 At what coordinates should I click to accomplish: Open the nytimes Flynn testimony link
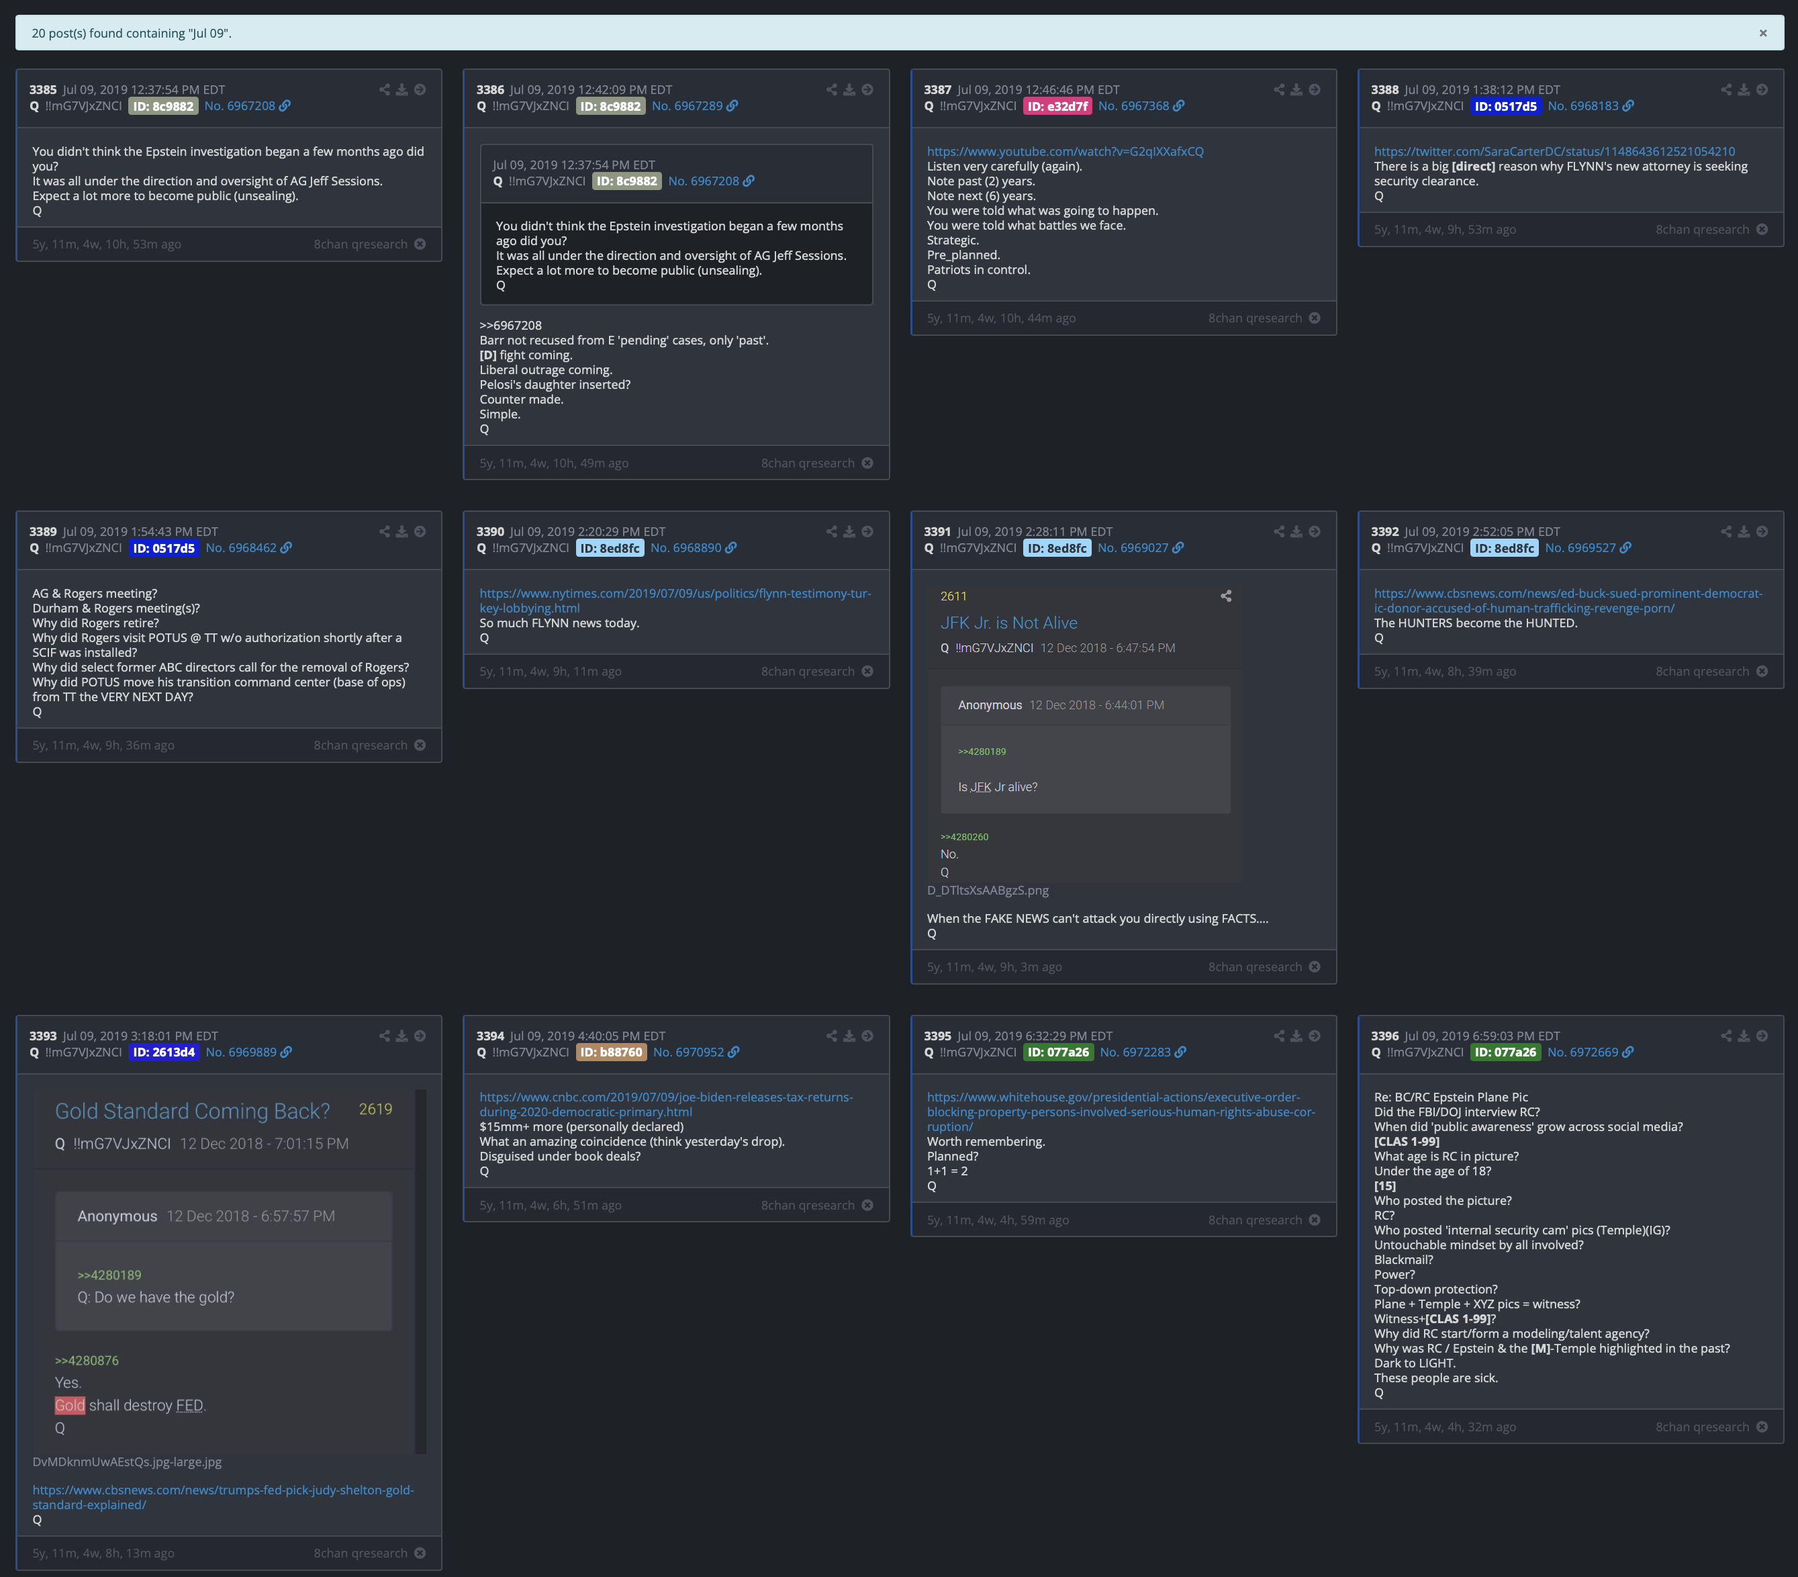pos(675,600)
